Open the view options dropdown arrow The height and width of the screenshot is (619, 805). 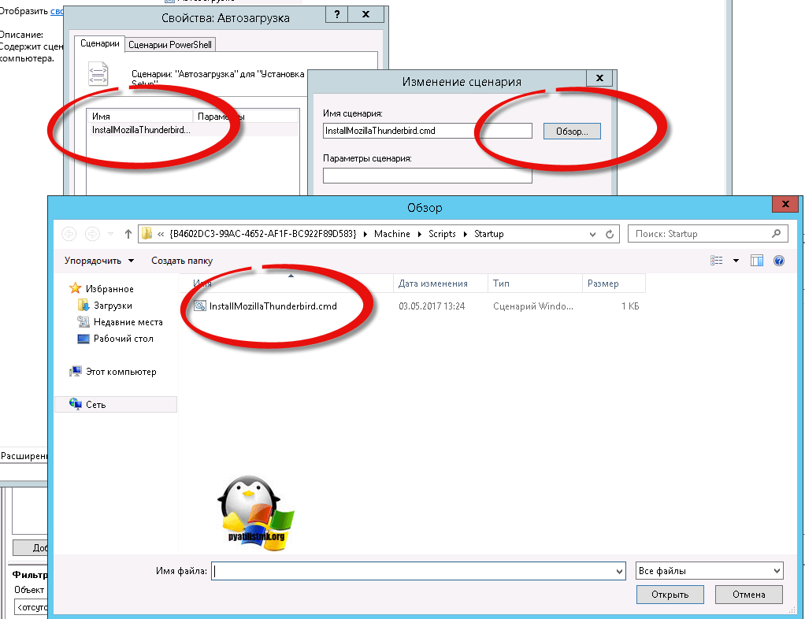pyautogui.click(x=736, y=261)
